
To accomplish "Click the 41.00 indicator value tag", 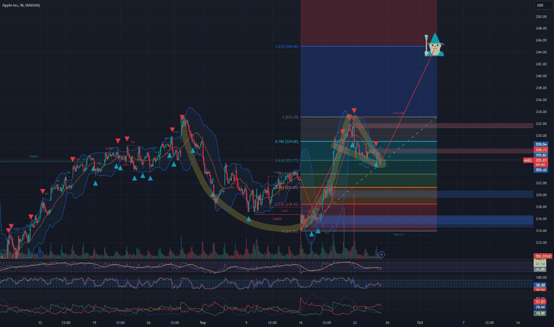I will [540, 269].
